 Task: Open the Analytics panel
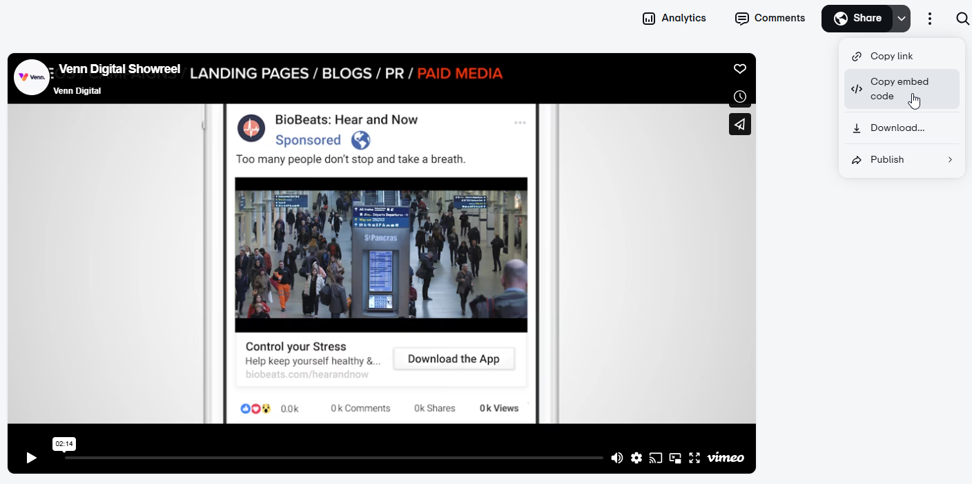coord(674,19)
